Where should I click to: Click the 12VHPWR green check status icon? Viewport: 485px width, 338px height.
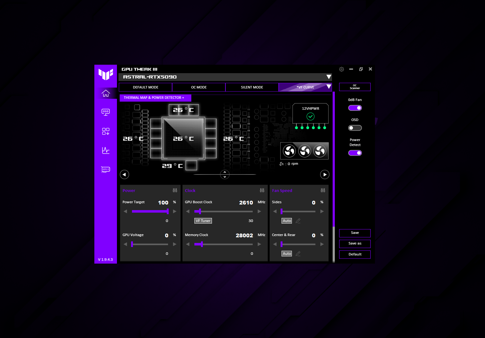(x=310, y=117)
